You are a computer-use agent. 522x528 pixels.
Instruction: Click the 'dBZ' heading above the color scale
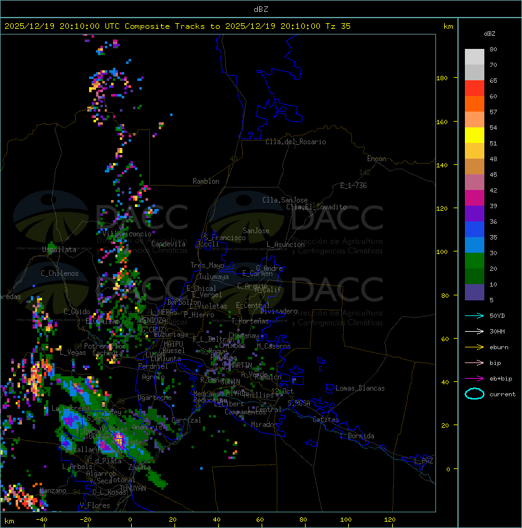(x=489, y=34)
